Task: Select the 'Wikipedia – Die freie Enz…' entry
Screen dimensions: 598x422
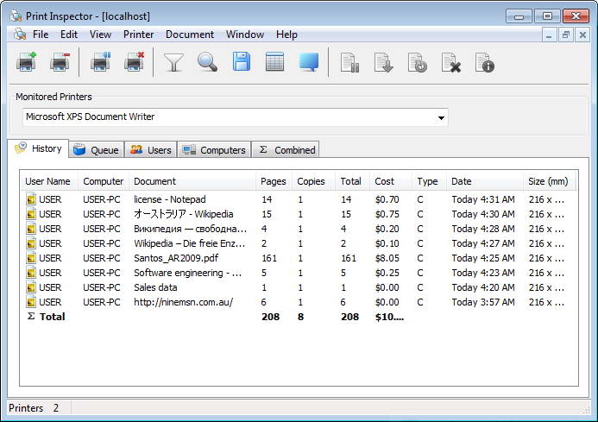Action: 189,243
